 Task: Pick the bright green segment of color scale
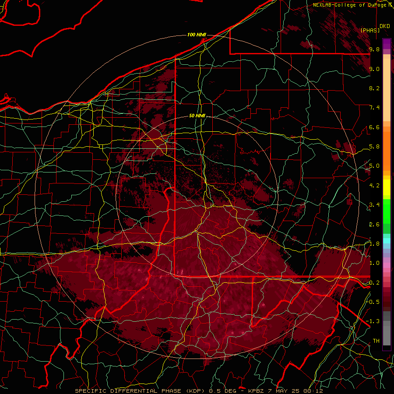[387, 211]
